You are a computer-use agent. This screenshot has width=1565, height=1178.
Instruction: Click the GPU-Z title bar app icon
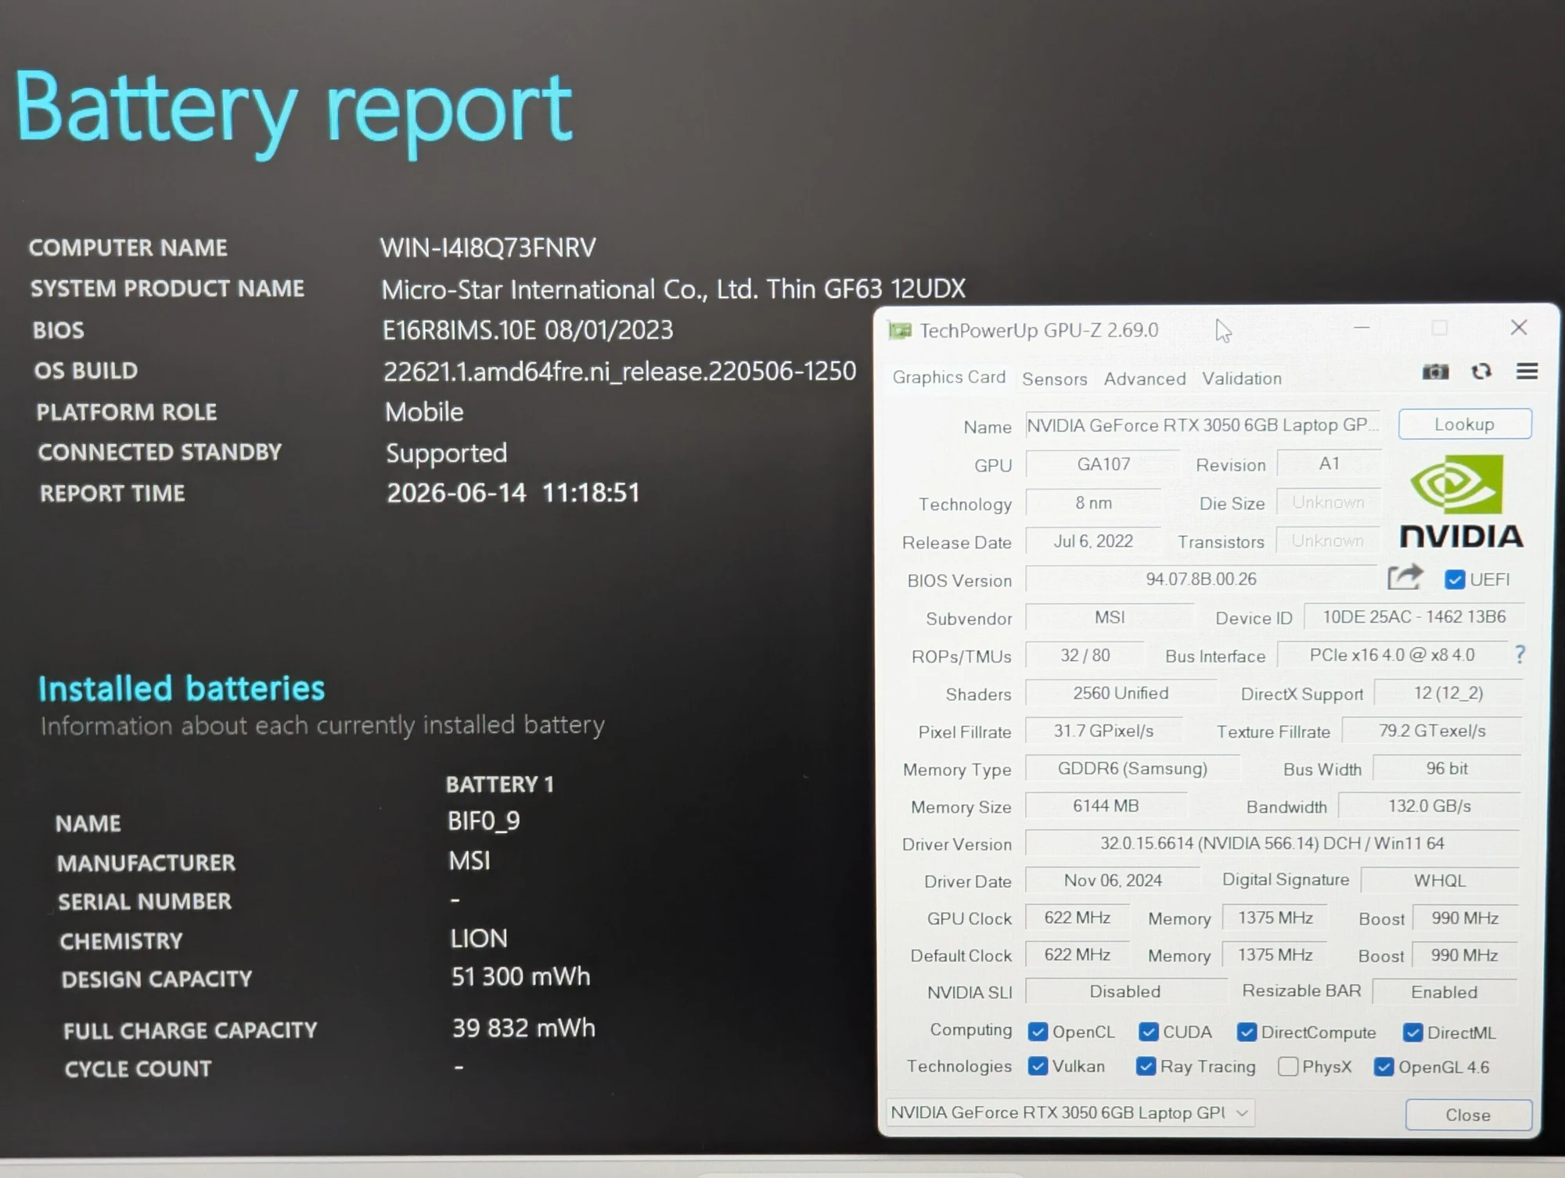900,331
